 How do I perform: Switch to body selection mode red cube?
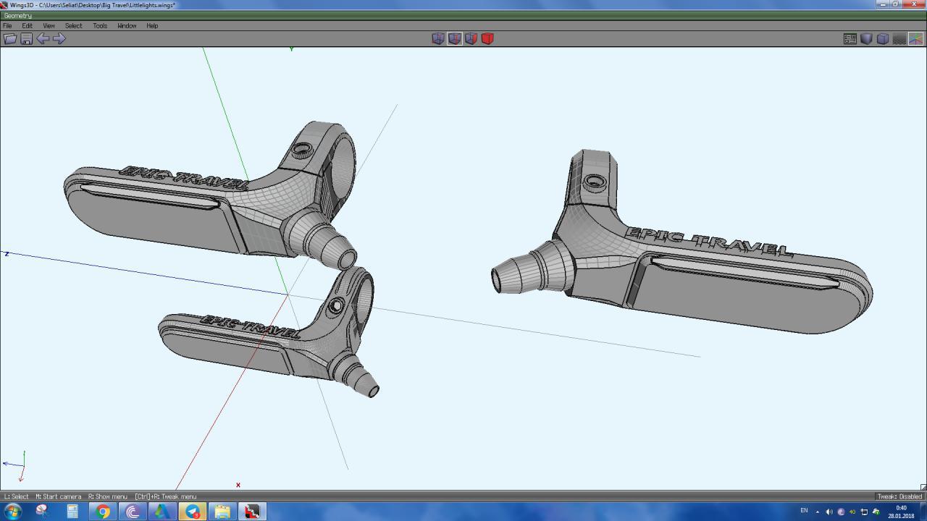click(x=487, y=38)
